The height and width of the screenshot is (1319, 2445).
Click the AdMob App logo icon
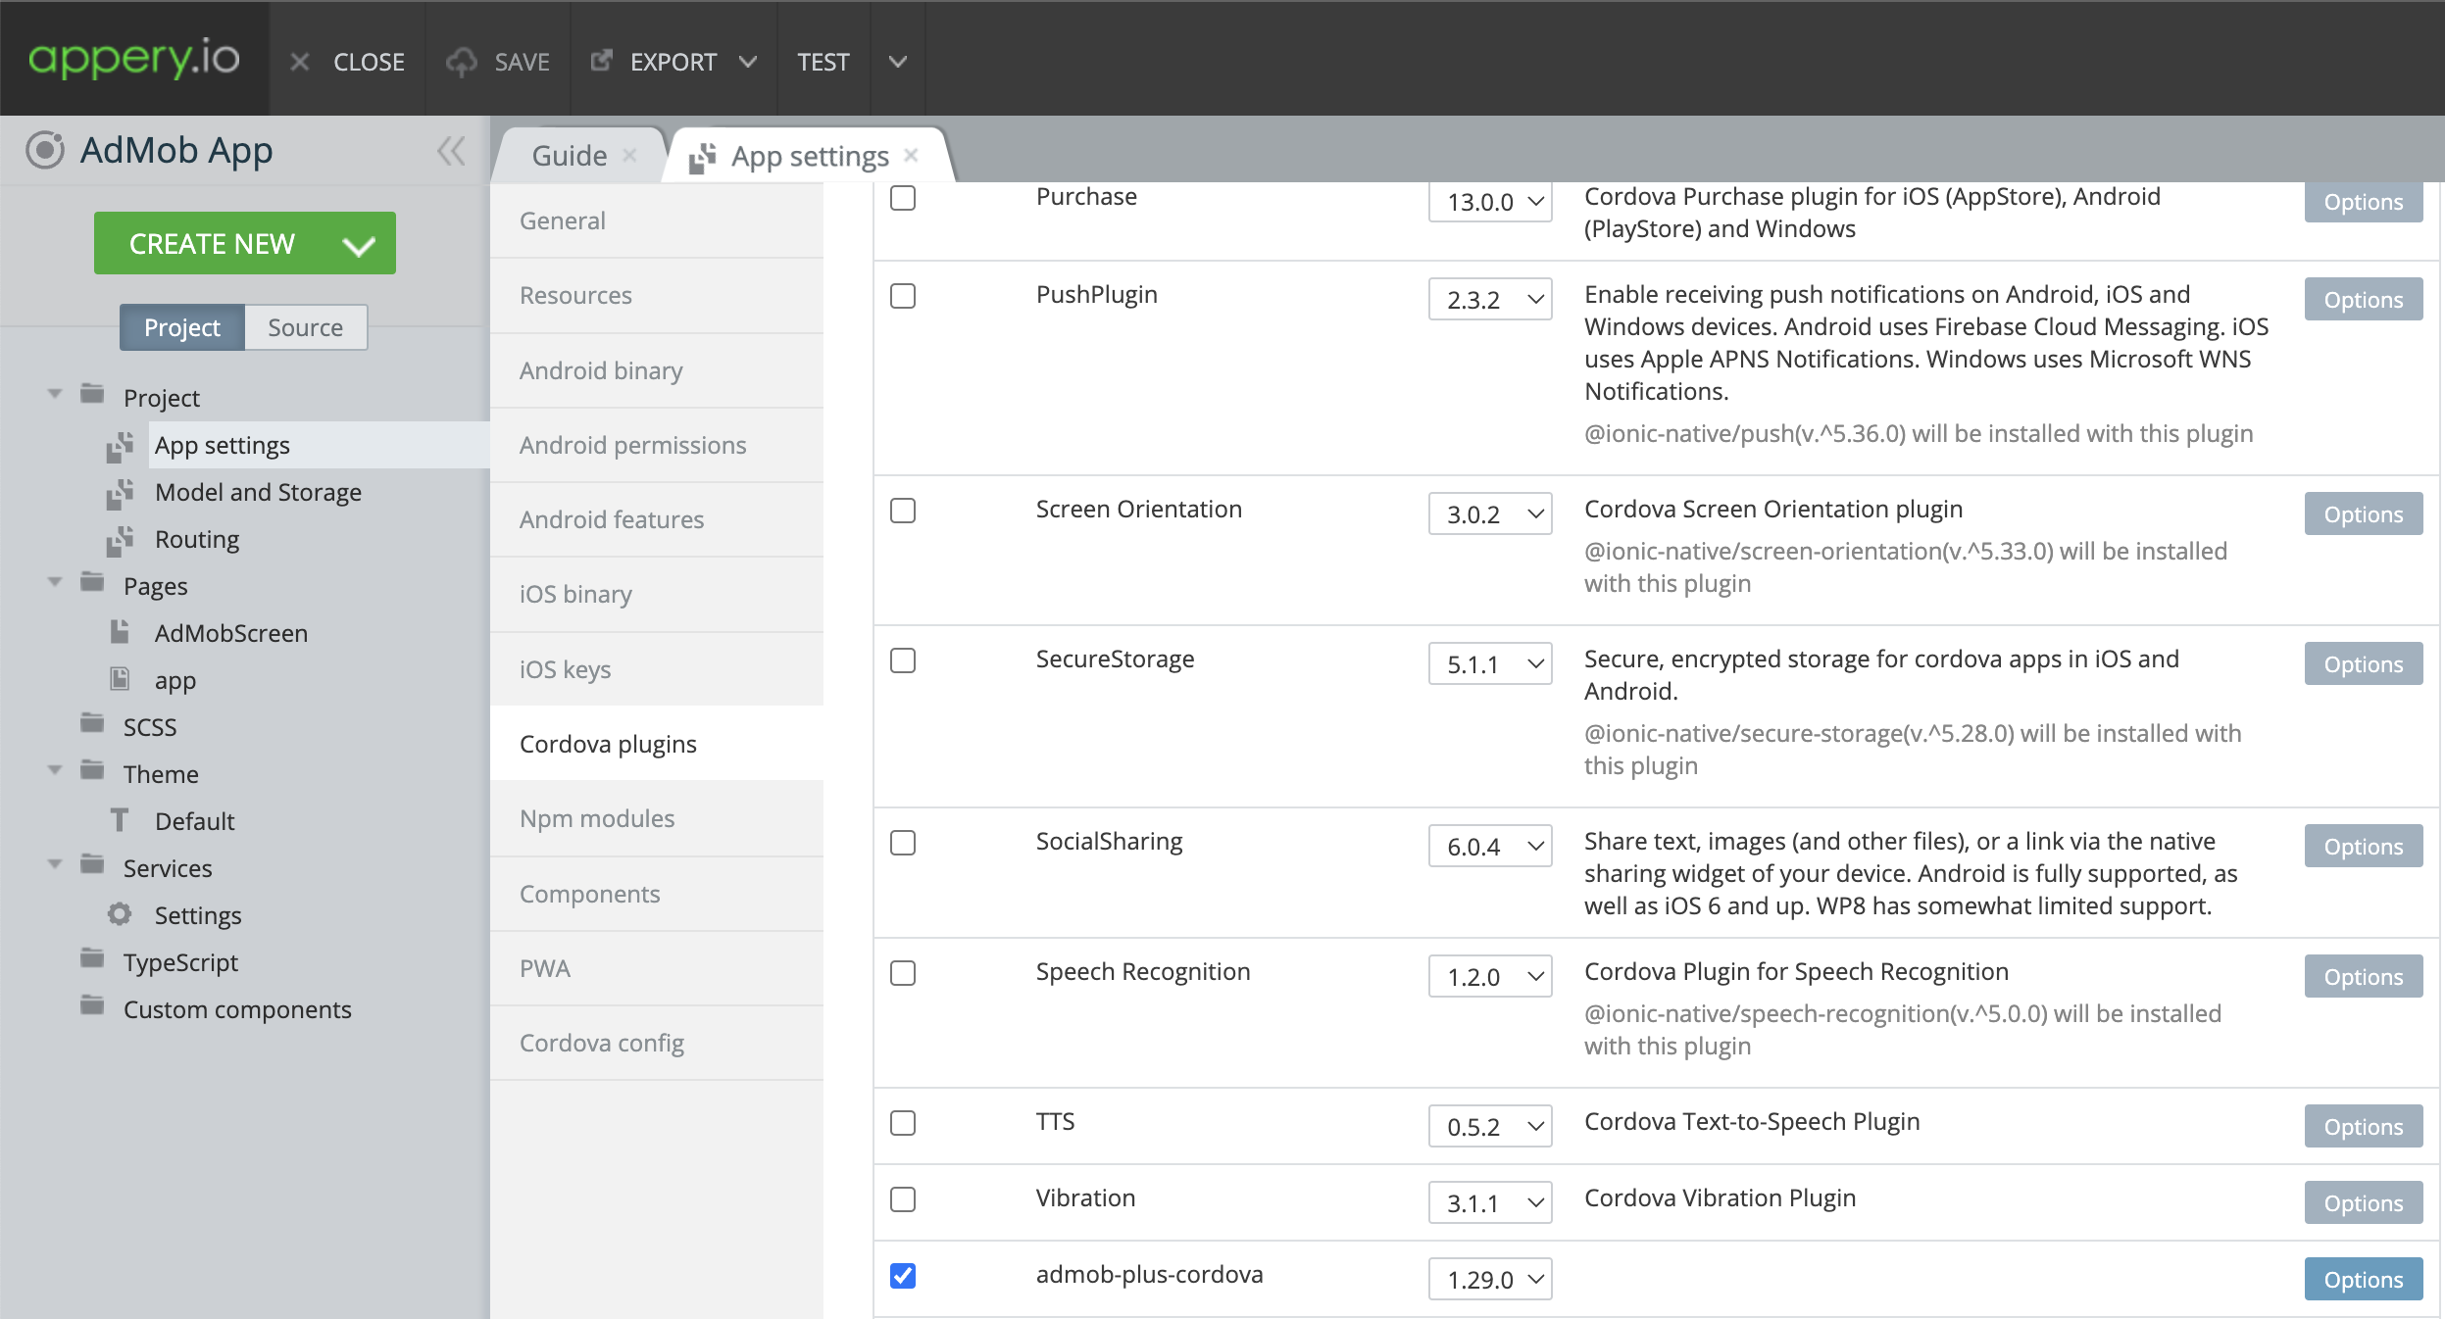point(45,150)
